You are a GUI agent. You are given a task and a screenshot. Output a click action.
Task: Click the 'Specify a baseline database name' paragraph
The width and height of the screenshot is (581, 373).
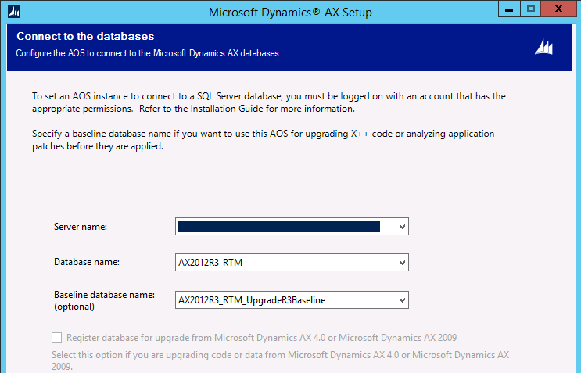pos(263,140)
